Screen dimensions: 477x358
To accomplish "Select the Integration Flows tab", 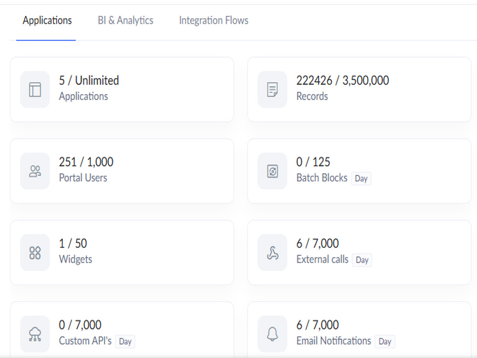I will (x=214, y=21).
